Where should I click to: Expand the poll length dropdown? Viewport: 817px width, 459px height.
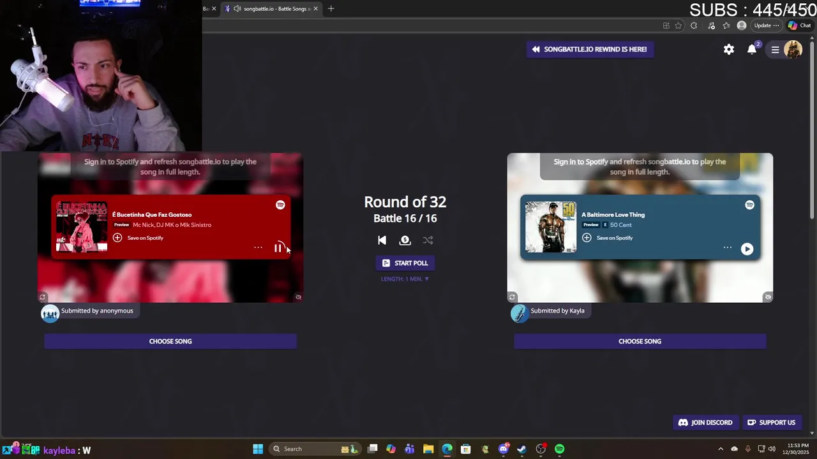tap(405, 279)
